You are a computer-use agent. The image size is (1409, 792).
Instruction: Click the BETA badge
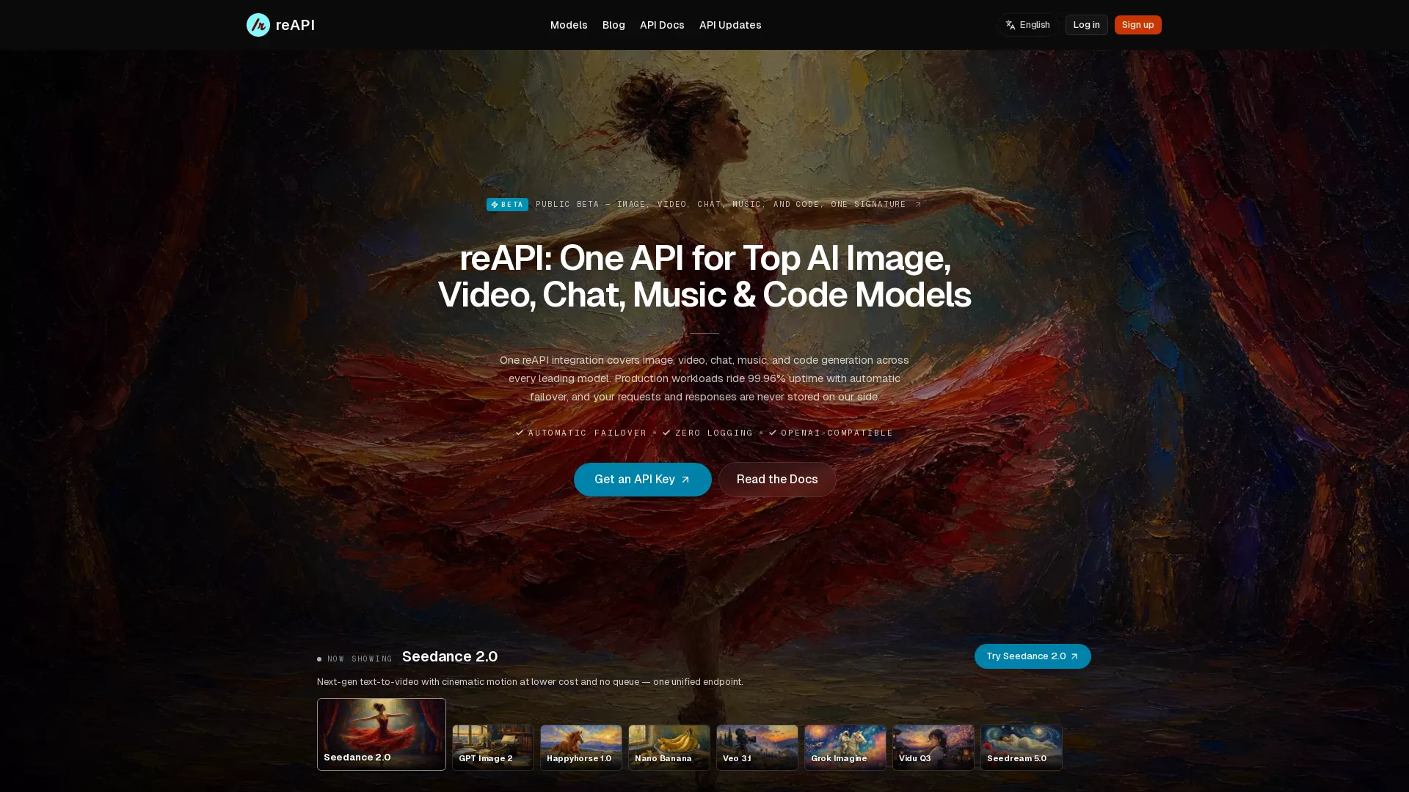[507, 205]
